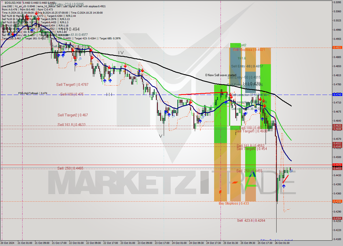Click the 'Sell 250 | 0.4455' label

point(249,171)
